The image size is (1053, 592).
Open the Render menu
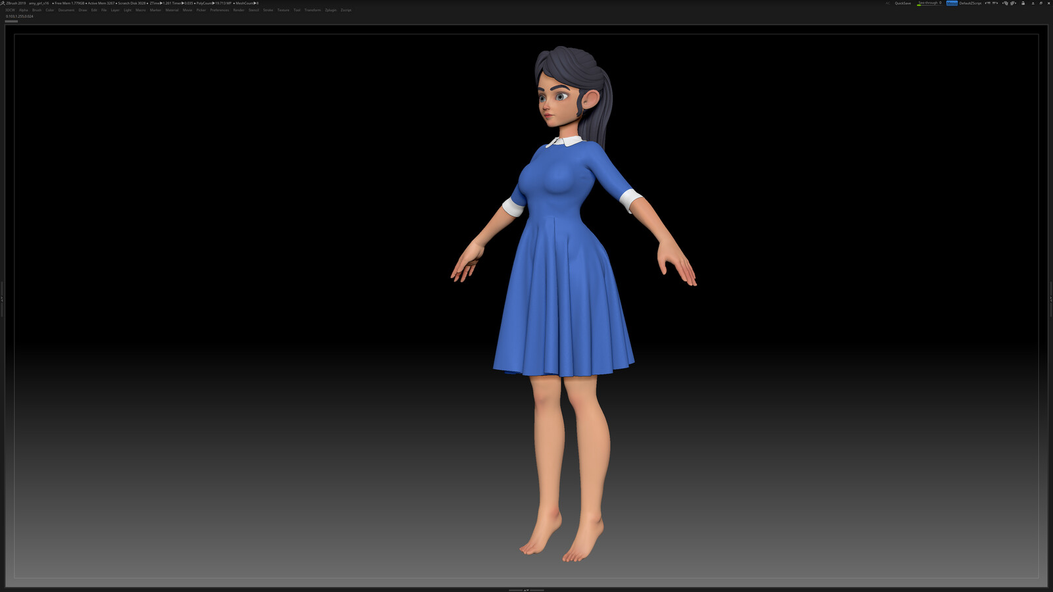click(x=239, y=10)
